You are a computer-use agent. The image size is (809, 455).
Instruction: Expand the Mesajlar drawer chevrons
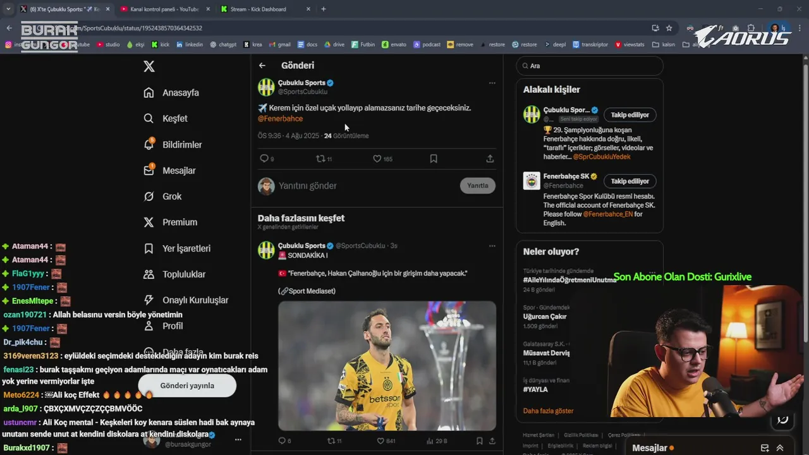click(780, 448)
